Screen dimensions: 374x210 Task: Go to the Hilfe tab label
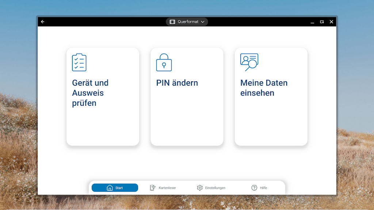(263, 188)
